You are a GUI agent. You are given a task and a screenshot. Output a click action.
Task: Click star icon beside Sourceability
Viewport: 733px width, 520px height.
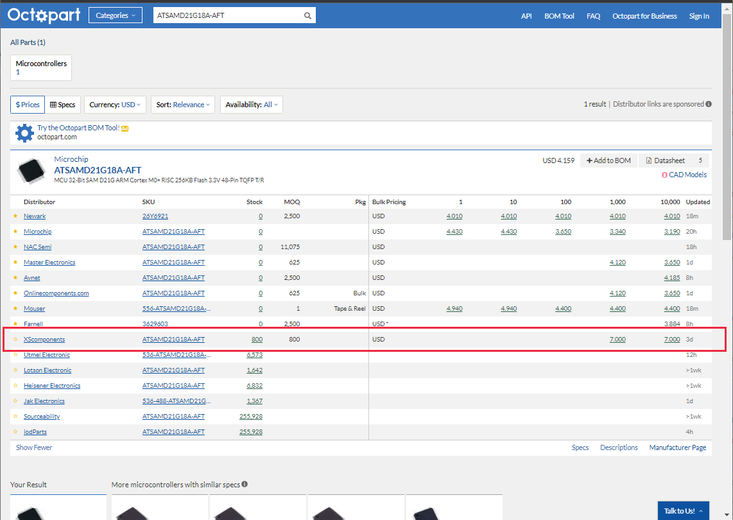(15, 416)
